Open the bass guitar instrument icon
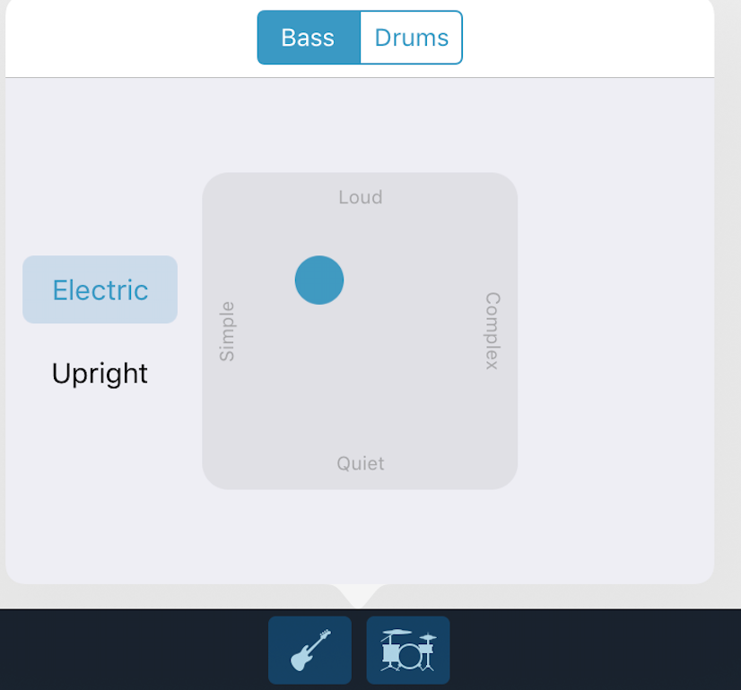741x690 pixels. (309, 650)
